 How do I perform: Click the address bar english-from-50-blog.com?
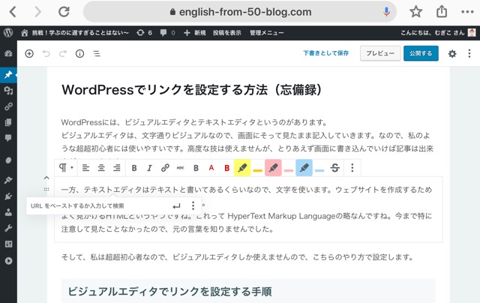(240, 12)
